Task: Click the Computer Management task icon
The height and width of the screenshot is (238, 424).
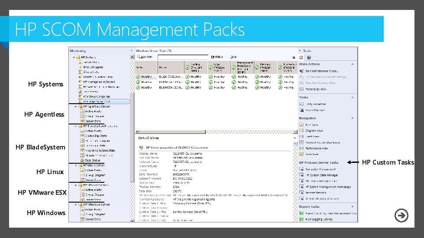Action: pos(301,169)
